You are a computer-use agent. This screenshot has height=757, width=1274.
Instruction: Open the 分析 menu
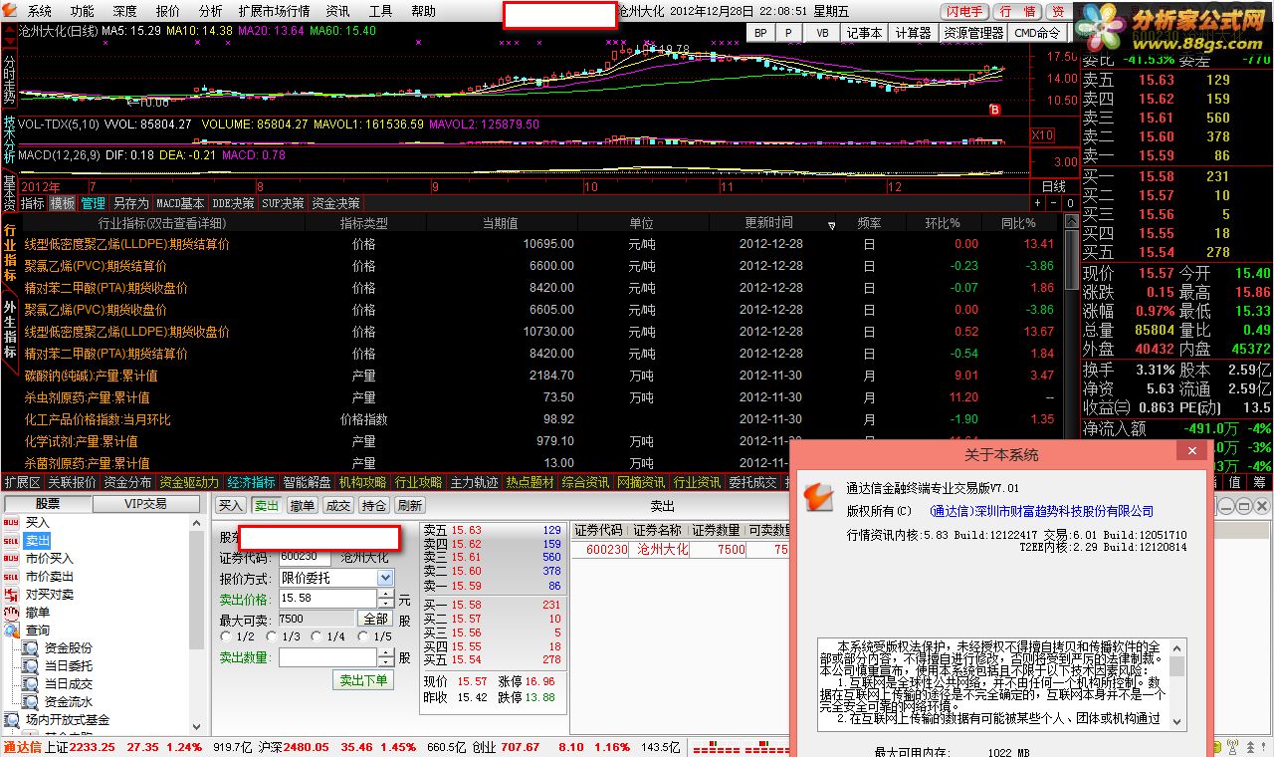[x=210, y=11]
